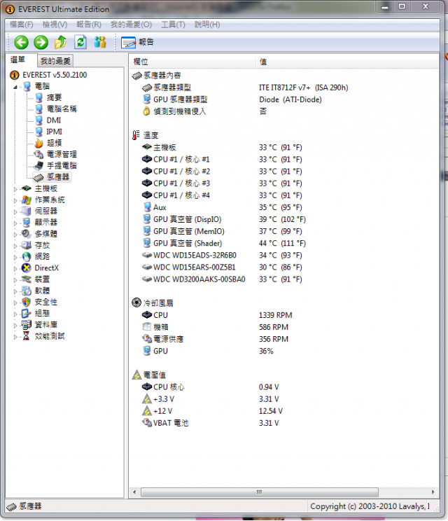This screenshot has width=448, height=521.
Task: Select the IPMI tree item
Action: 54,132
